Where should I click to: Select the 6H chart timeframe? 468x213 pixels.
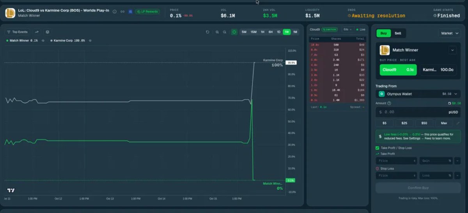point(271,32)
